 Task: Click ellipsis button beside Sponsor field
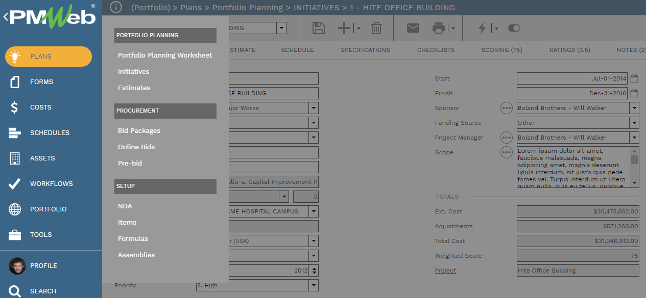point(506,108)
